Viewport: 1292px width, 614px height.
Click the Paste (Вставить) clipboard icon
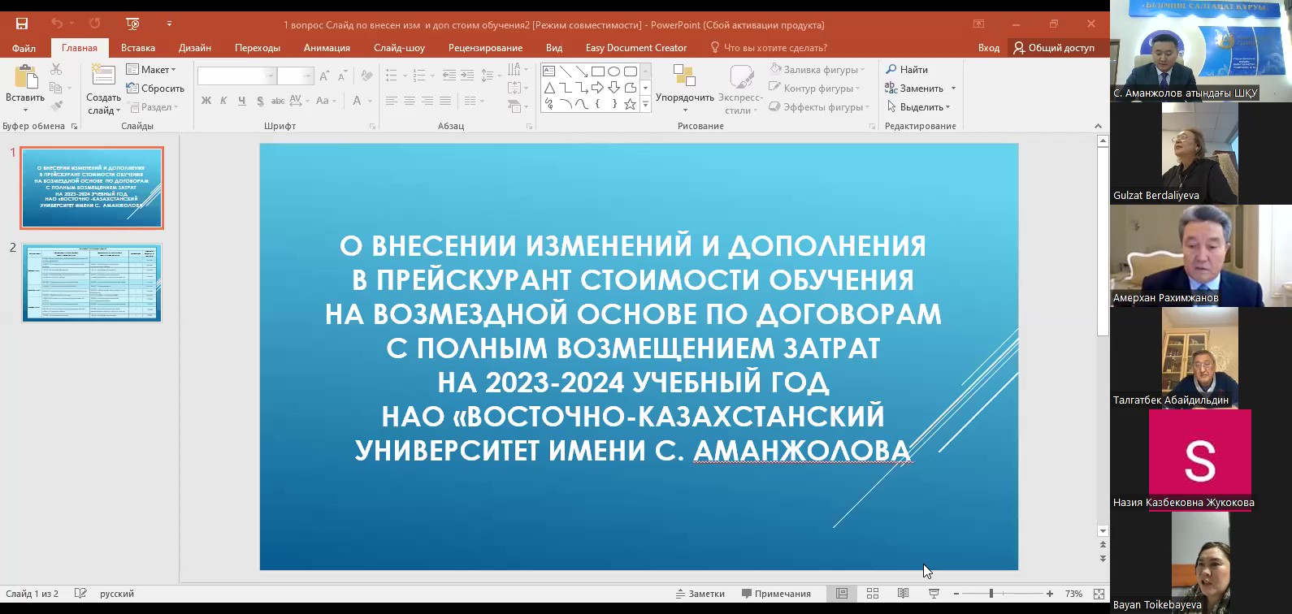coord(25,79)
